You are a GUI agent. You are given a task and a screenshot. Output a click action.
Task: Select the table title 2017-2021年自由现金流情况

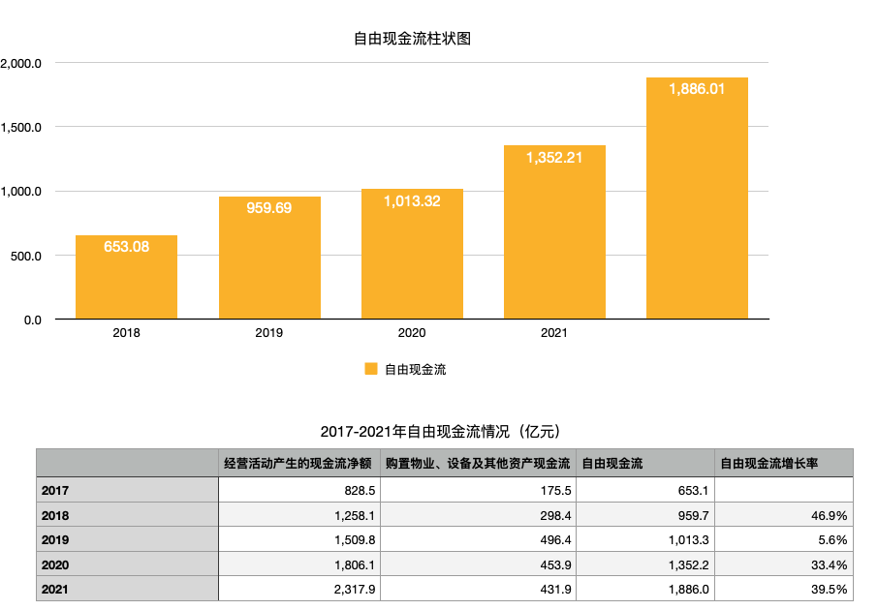(x=440, y=431)
